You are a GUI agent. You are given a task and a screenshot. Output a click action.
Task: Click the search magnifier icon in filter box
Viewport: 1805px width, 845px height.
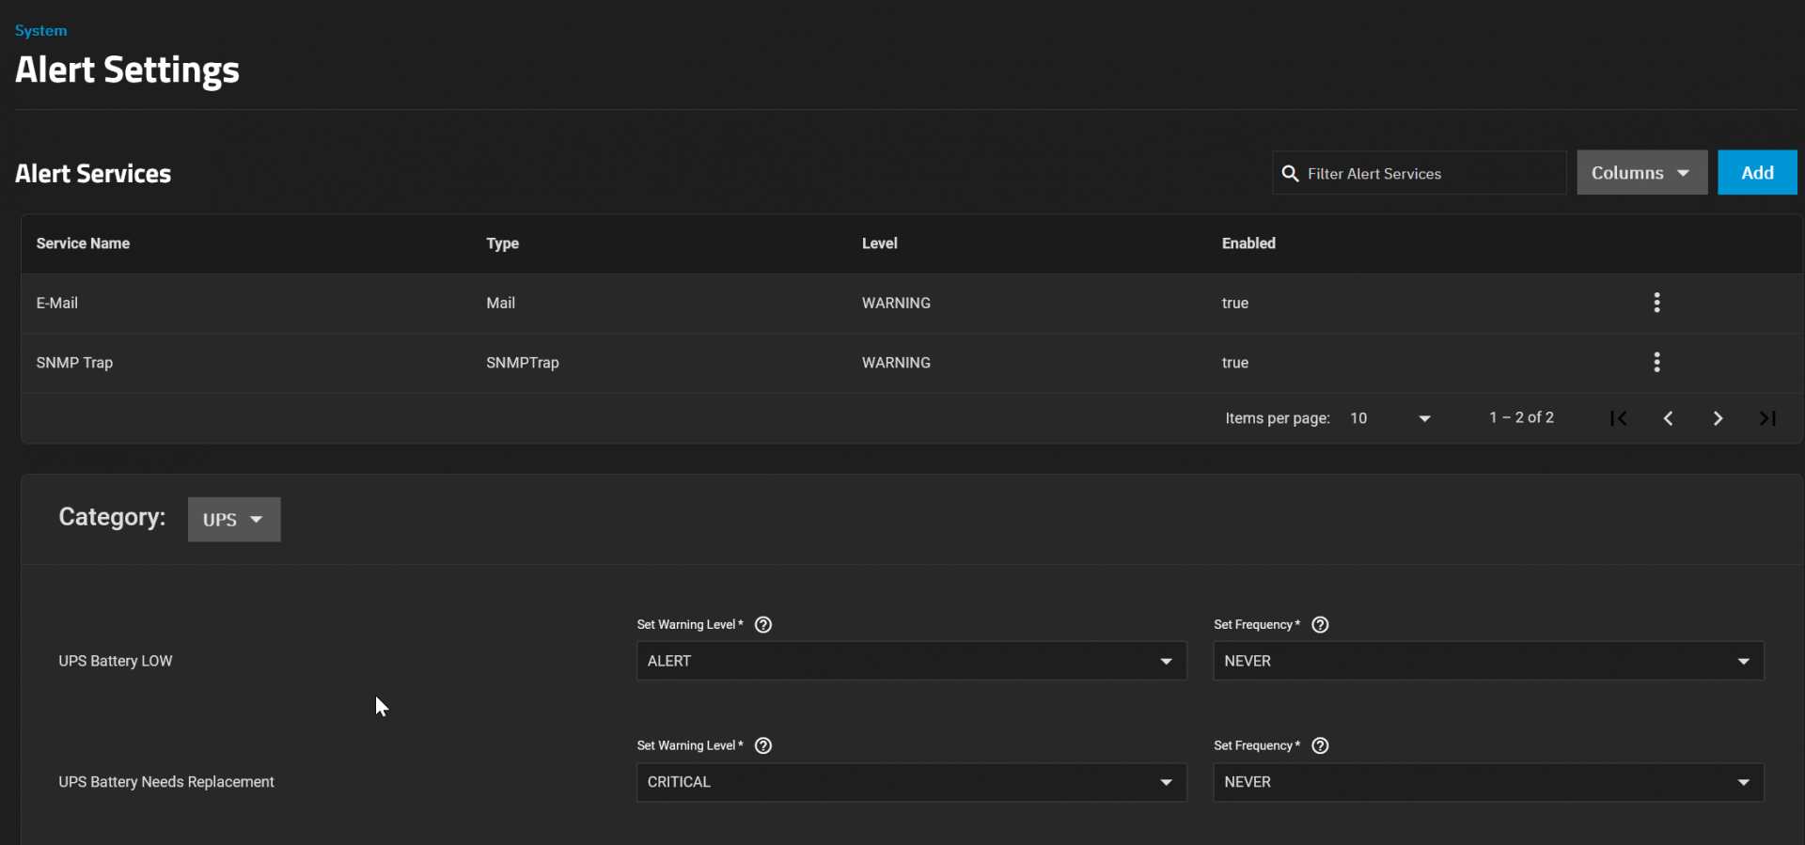point(1291,174)
